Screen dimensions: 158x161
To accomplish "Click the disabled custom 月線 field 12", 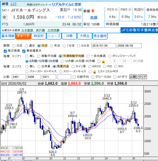I will pyautogui.click(x=122, y=61).
